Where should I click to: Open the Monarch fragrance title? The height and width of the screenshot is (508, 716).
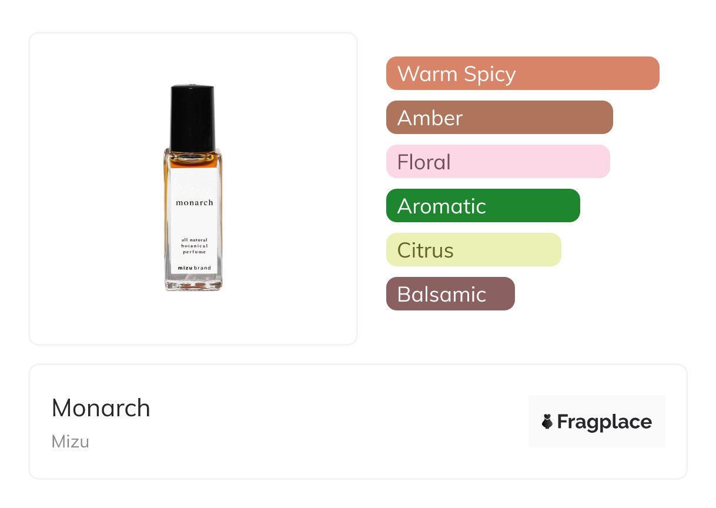[x=101, y=408]
